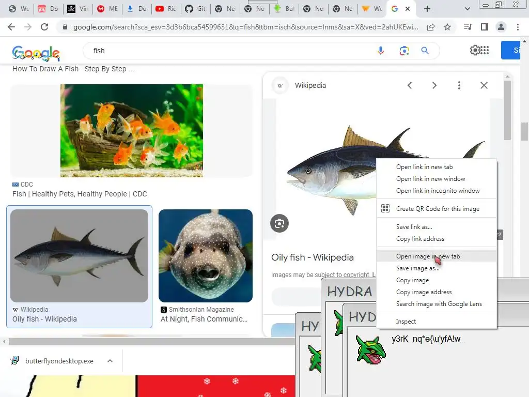Click the Hydra dragon icon in the front popup
529x397 pixels.
pos(370,349)
